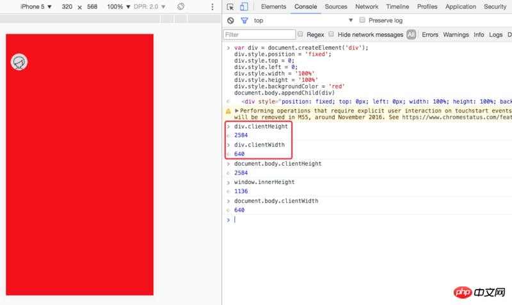
Task: Enable the Preserve log checkbox
Action: (x=362, y=20)
